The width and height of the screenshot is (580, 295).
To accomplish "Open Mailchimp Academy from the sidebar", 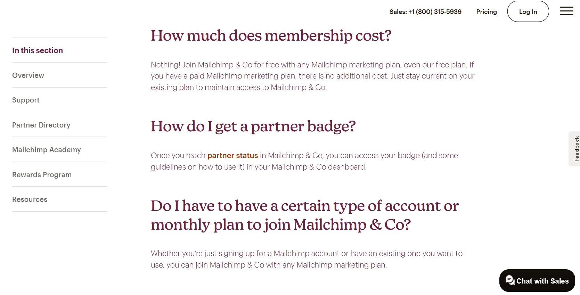I will [47, 150].
